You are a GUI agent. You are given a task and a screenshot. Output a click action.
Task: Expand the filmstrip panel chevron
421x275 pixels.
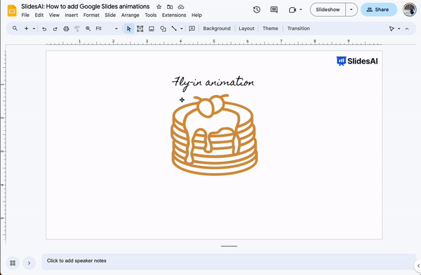click(29, 263)
